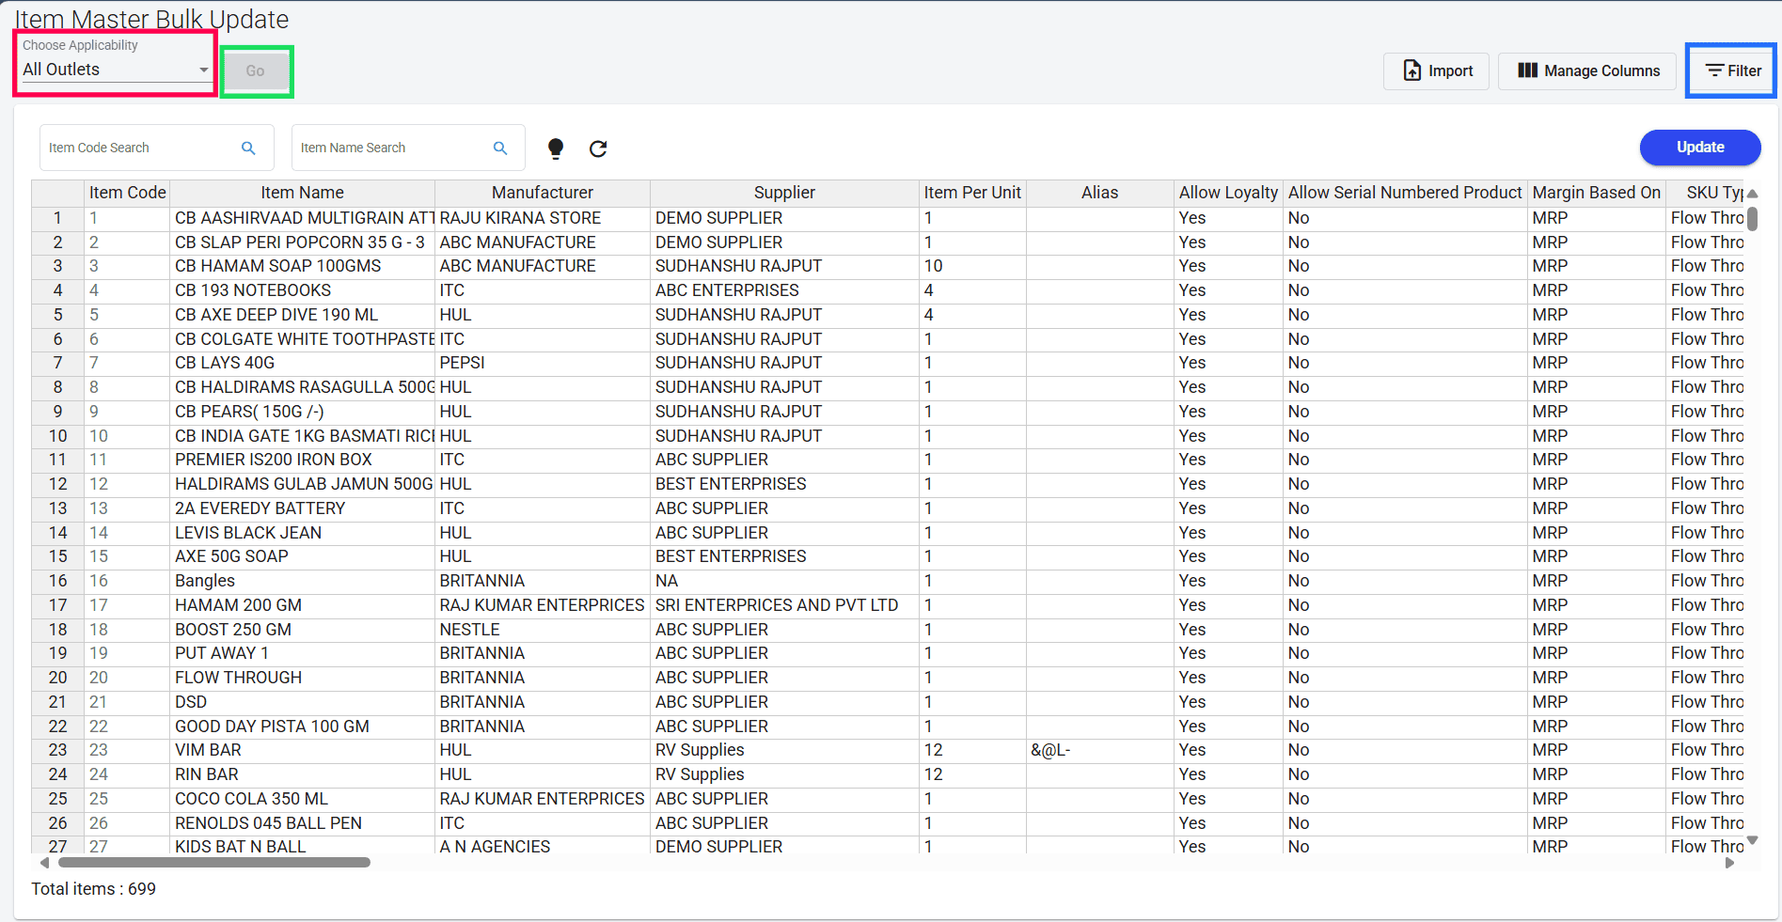Click the table scroll-down arrow

pos(1753,840)
